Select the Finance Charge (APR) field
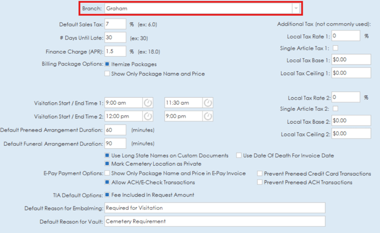The width and height of the screenshot is (380, 233). pyautogui.click(x=115, y=51)
